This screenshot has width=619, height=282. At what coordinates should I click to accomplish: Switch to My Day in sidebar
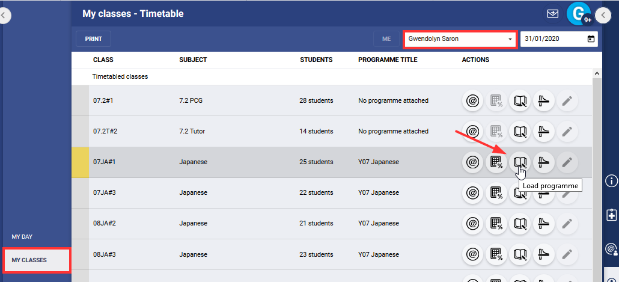coord(22,237)
